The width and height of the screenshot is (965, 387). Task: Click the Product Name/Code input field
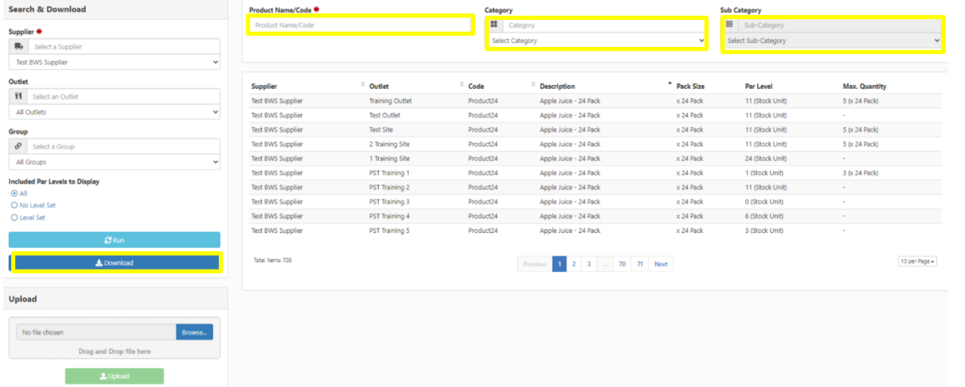[x=361, y=25]
